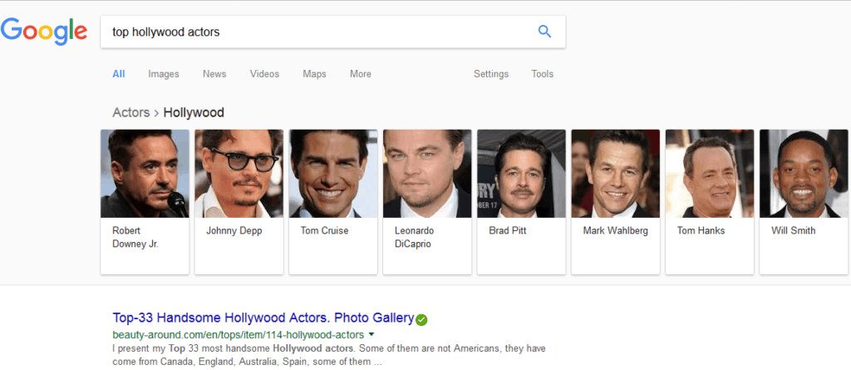Click the 'Johnny Depp' name label

coord(234,231)
